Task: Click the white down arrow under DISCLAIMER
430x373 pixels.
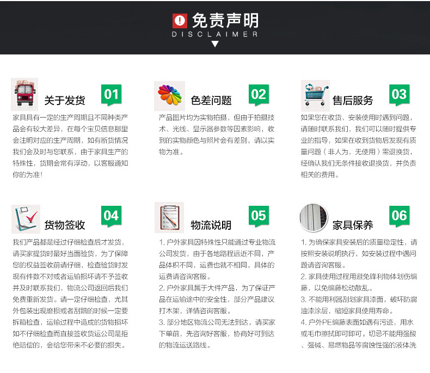Action: [215, 44]
